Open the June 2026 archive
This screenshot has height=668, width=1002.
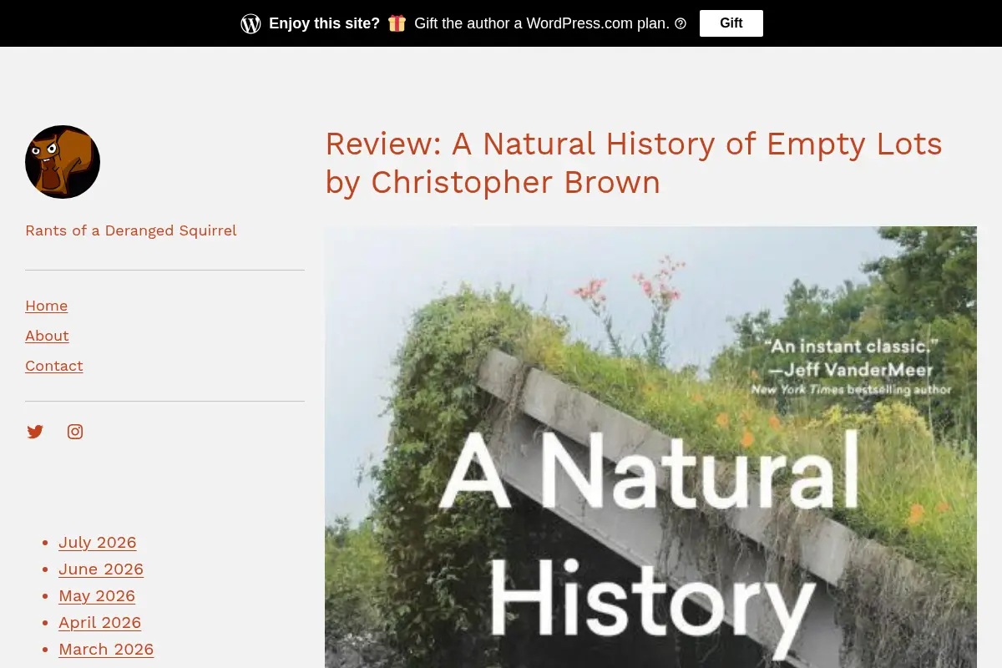[101, 569]
